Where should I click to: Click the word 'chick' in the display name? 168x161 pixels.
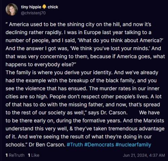(53, 7)
